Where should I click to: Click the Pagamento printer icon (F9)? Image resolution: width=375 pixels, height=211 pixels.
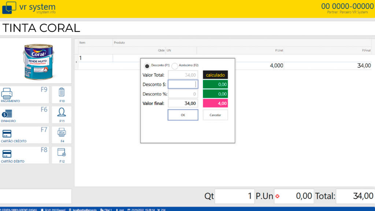(x=7, y=94)
